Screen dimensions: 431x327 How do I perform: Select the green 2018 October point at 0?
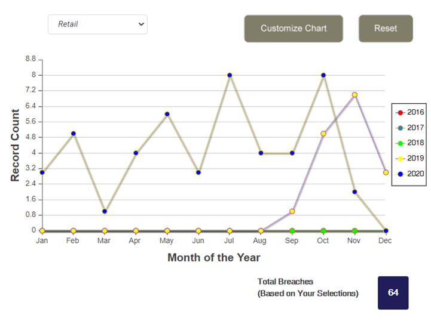coord(323,231)
